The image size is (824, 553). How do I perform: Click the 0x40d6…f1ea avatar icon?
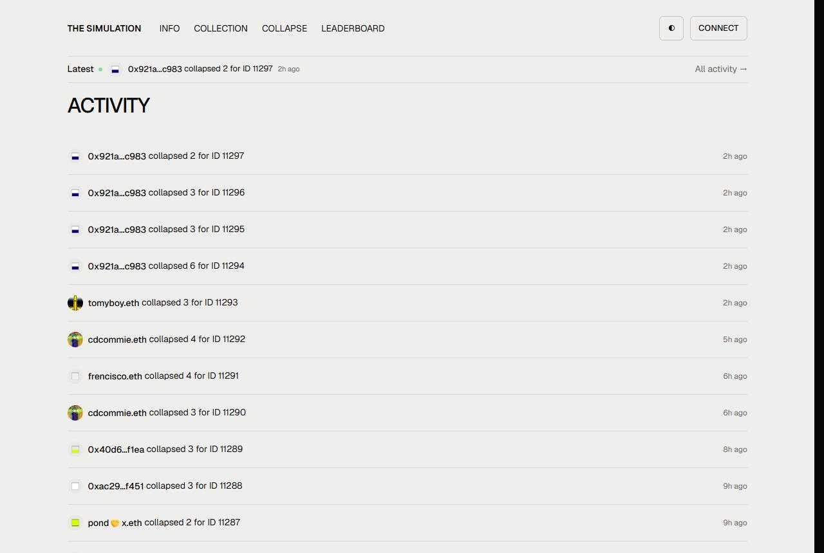[75, 449]
